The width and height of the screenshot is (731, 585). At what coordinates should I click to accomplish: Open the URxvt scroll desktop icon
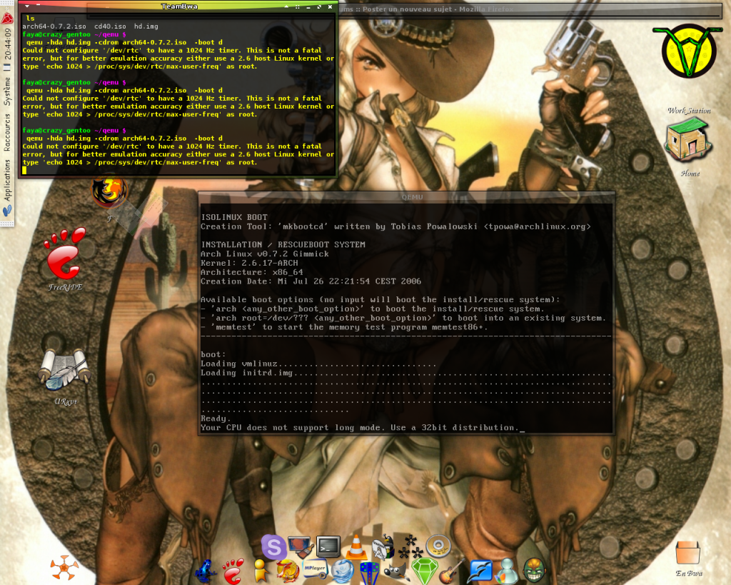(x=66, y=371)
